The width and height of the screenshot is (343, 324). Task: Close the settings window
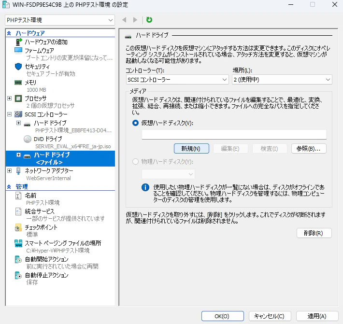pyautogui.click(x=335, y=4)
